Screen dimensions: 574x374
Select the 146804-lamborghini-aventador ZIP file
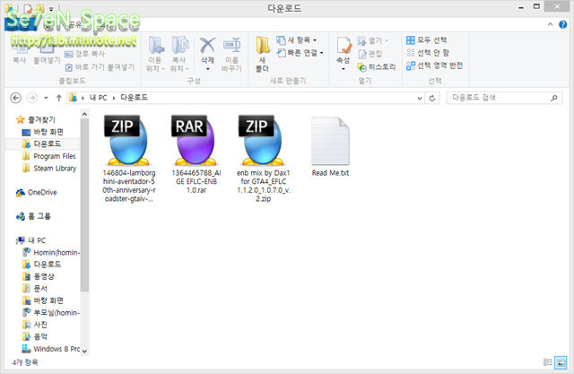click(x=128, y=159)
